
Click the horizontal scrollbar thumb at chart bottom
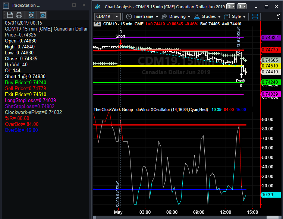[x=273, y=217]
